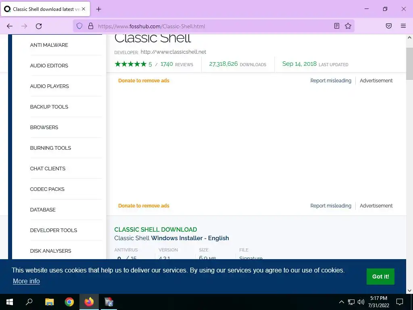Viewport: 413px width, 310px height.
Task: Click the scrollbar up arrow
Action: tap(409, 38)
